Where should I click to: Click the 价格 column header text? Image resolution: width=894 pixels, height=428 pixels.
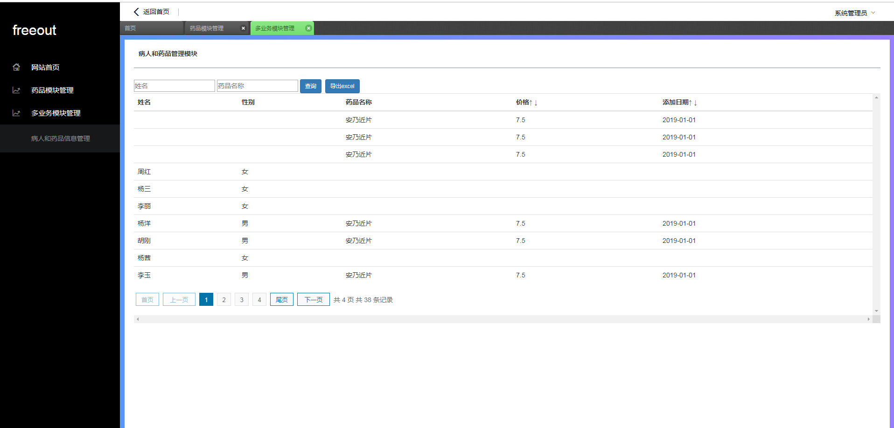pos(523,102)
